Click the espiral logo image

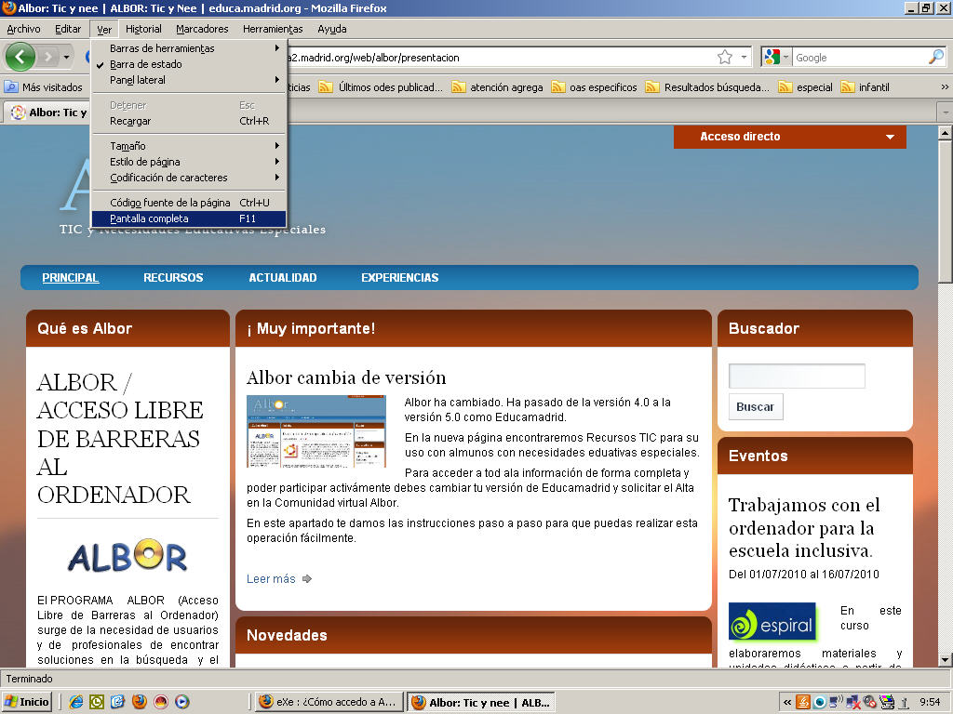(x=772, y=621)
